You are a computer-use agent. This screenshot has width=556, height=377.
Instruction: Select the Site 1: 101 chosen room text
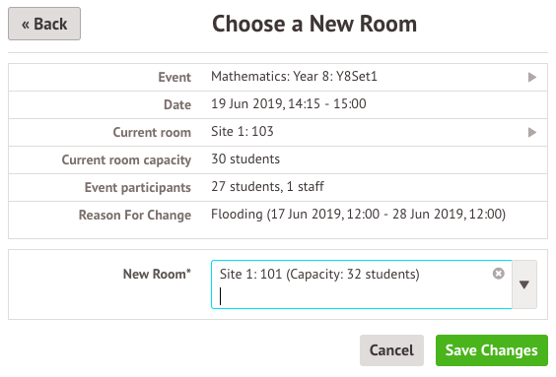pyautogui.click(x=319, y=274)
